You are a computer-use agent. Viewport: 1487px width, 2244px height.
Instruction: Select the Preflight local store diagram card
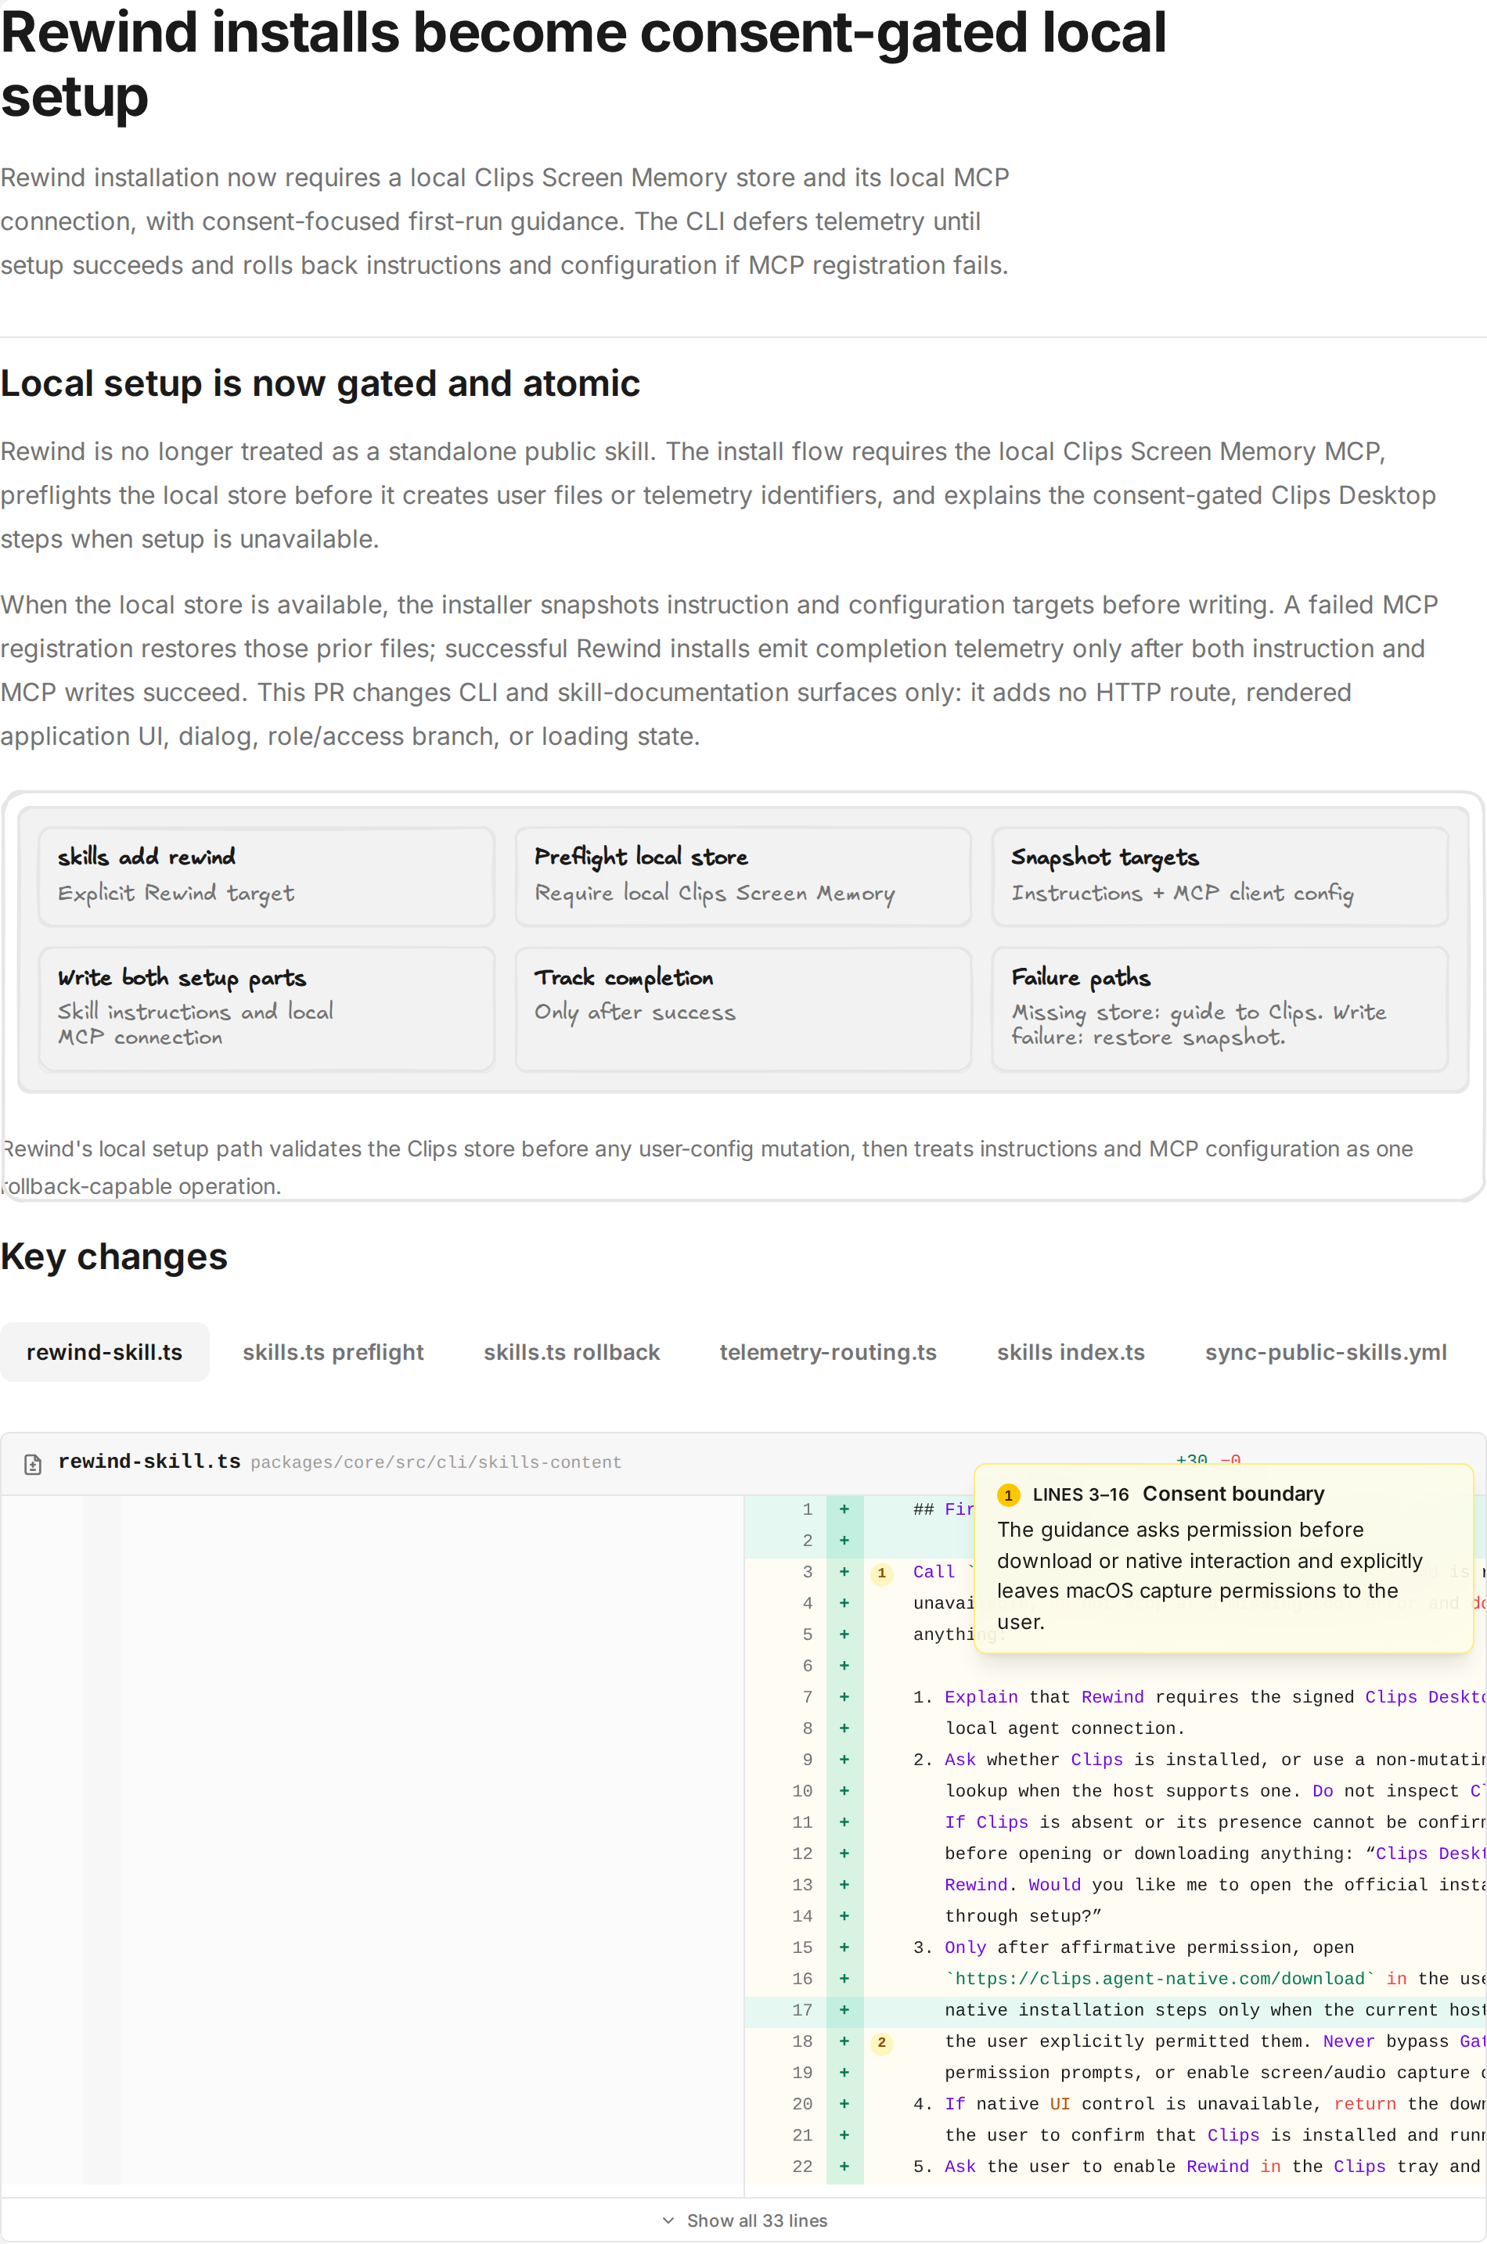[743, 877]
